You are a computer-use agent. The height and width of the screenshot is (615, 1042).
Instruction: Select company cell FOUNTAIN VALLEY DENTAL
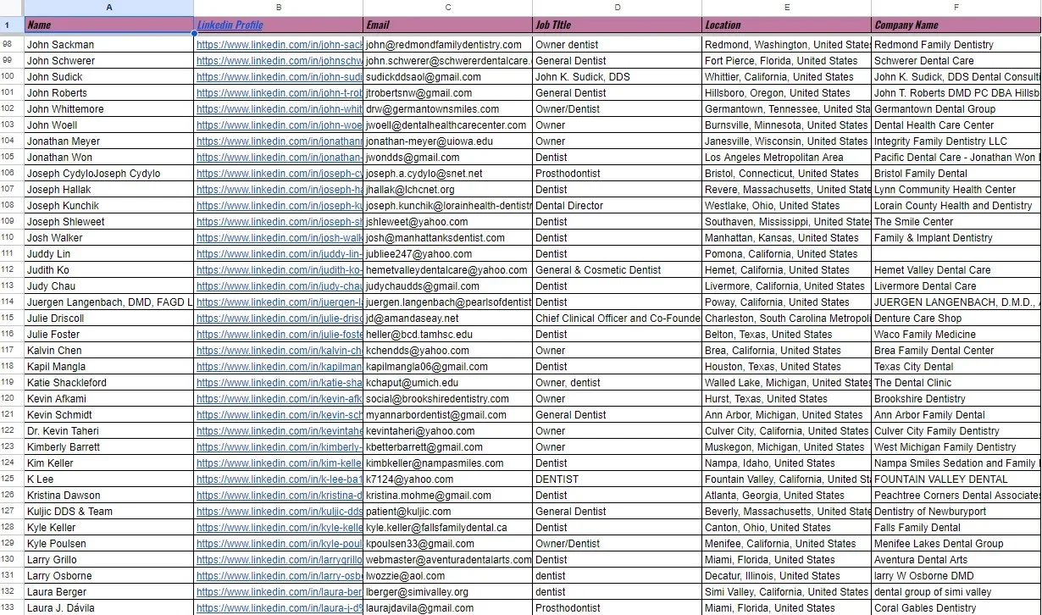point(956,479)
